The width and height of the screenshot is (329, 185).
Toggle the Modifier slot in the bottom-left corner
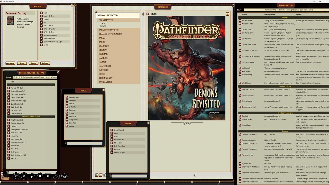point(5,178)
